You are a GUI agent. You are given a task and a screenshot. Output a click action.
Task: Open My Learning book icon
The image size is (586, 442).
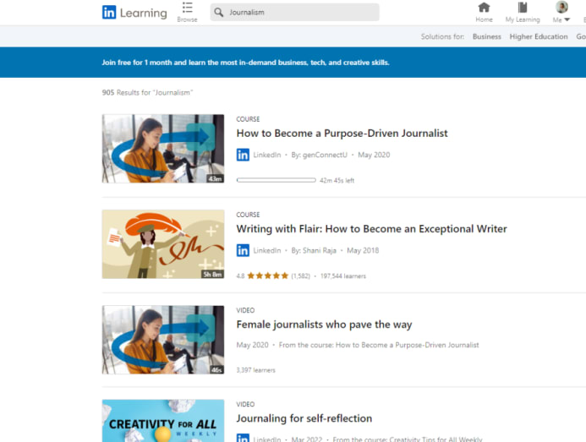521,8
